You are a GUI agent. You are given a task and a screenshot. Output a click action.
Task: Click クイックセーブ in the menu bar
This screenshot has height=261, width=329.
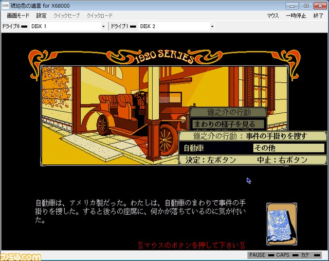66,15
